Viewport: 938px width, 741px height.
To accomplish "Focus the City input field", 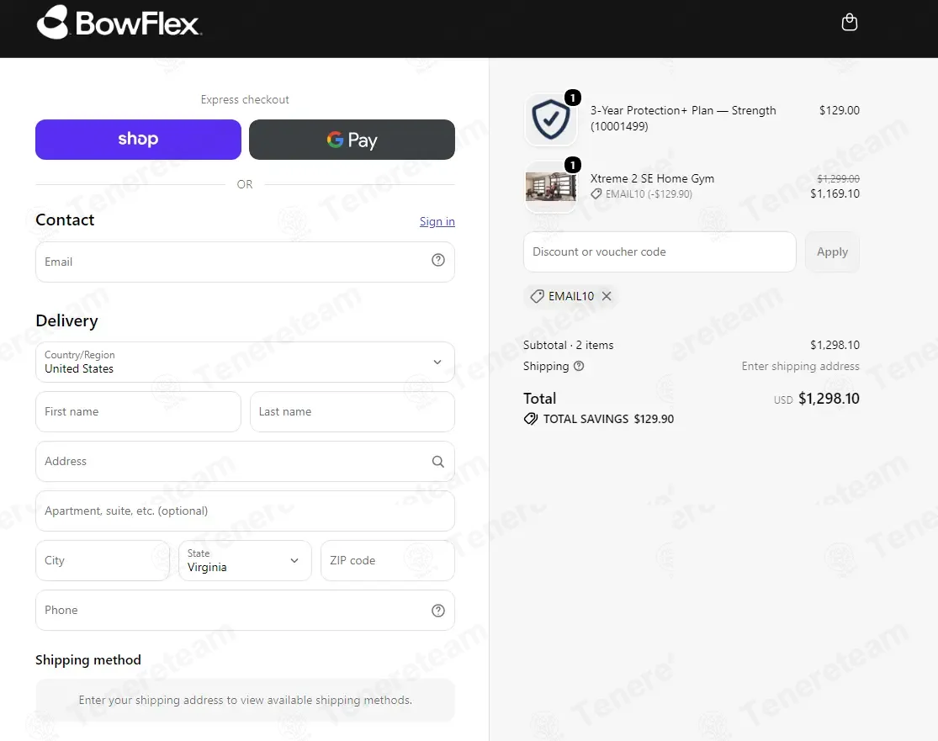I will [x=103, y=560].
